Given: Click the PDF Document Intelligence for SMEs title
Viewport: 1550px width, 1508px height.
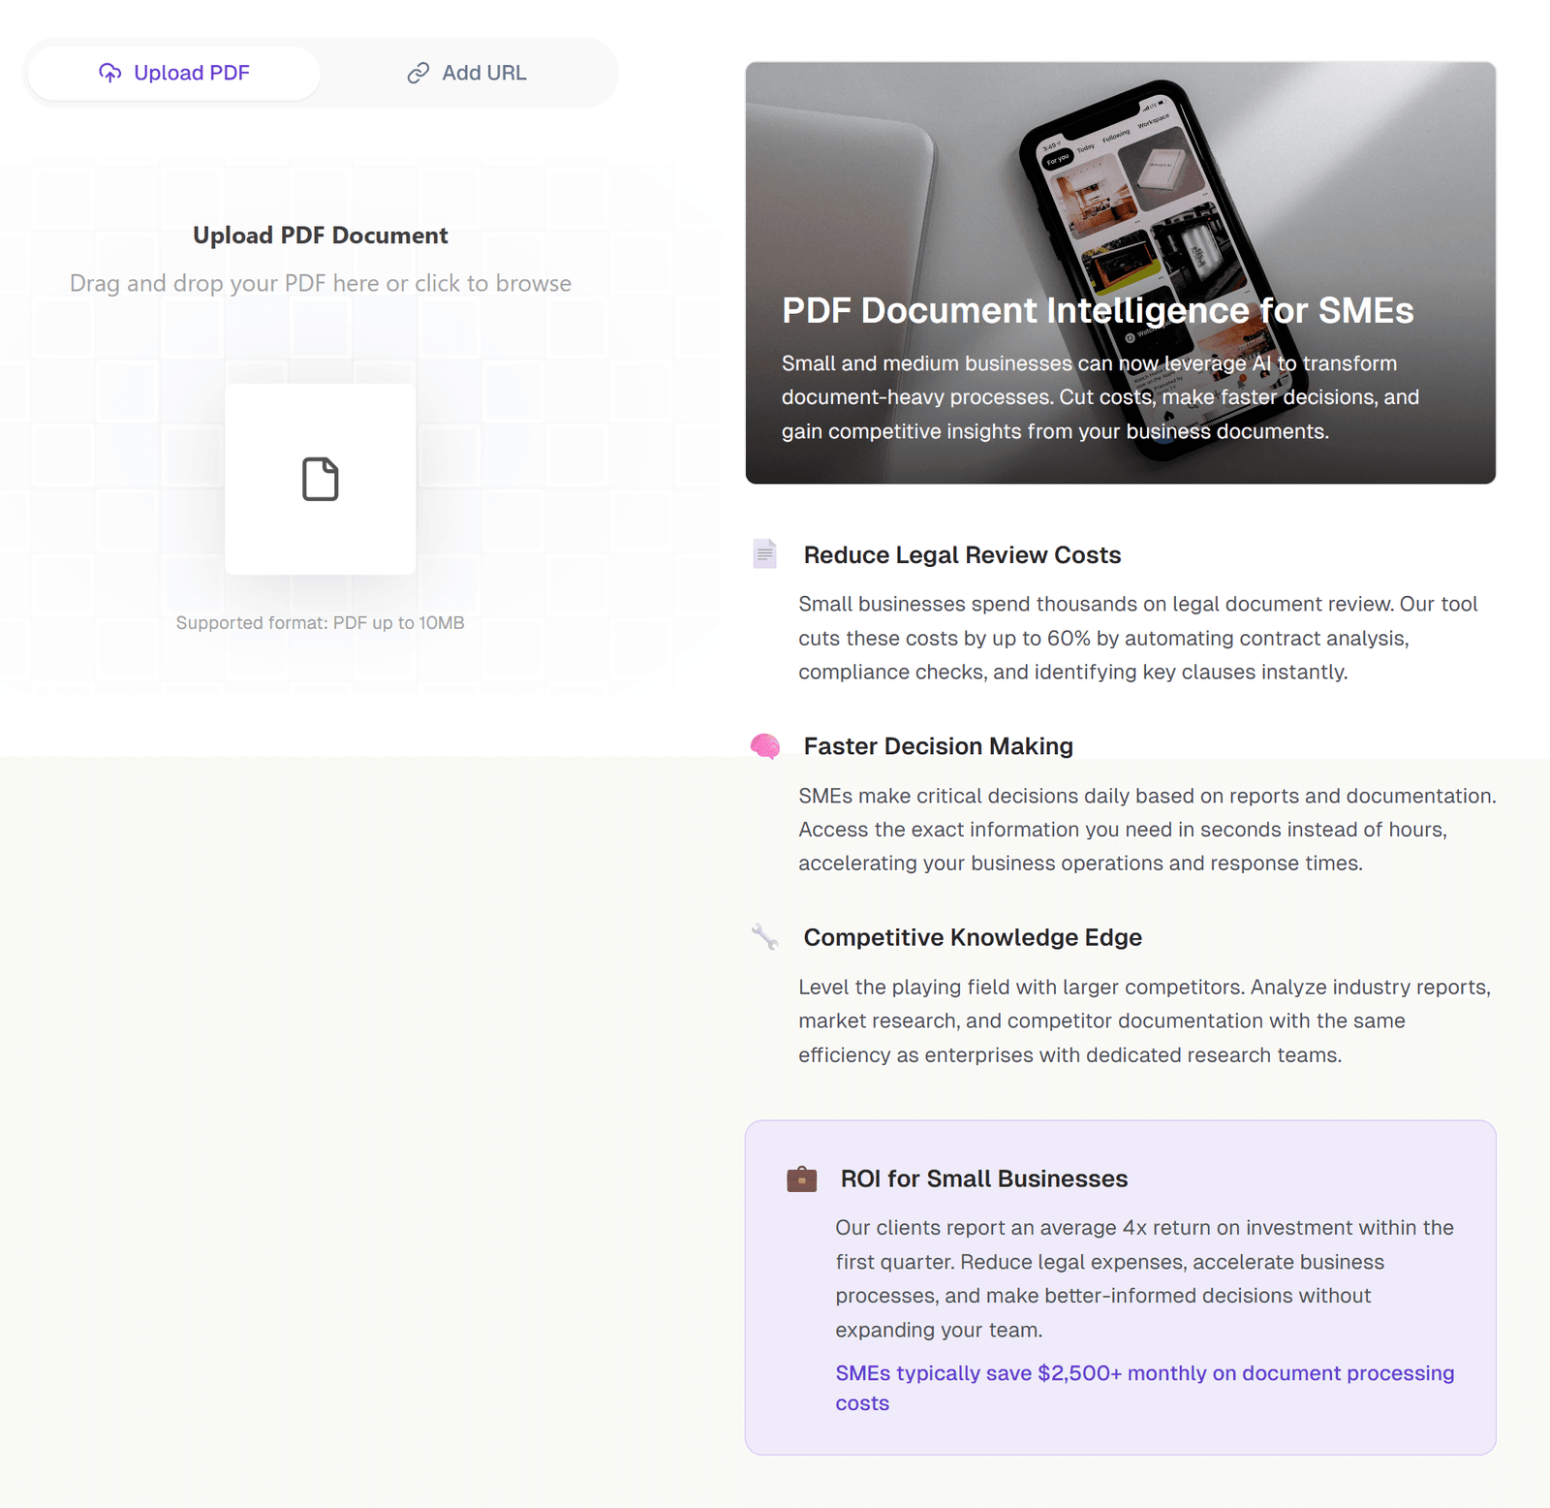Looking at the screenshot, I should (1098, 310).
